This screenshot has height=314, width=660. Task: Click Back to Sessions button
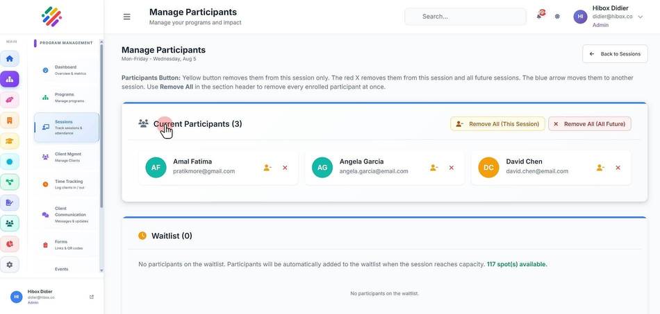[x=615, y=54]
